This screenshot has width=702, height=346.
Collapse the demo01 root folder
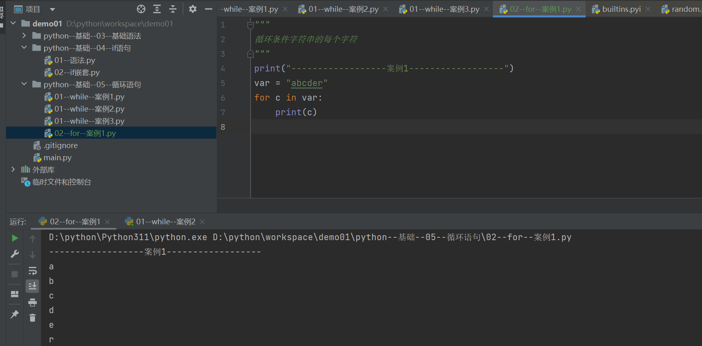click(13, 24)
